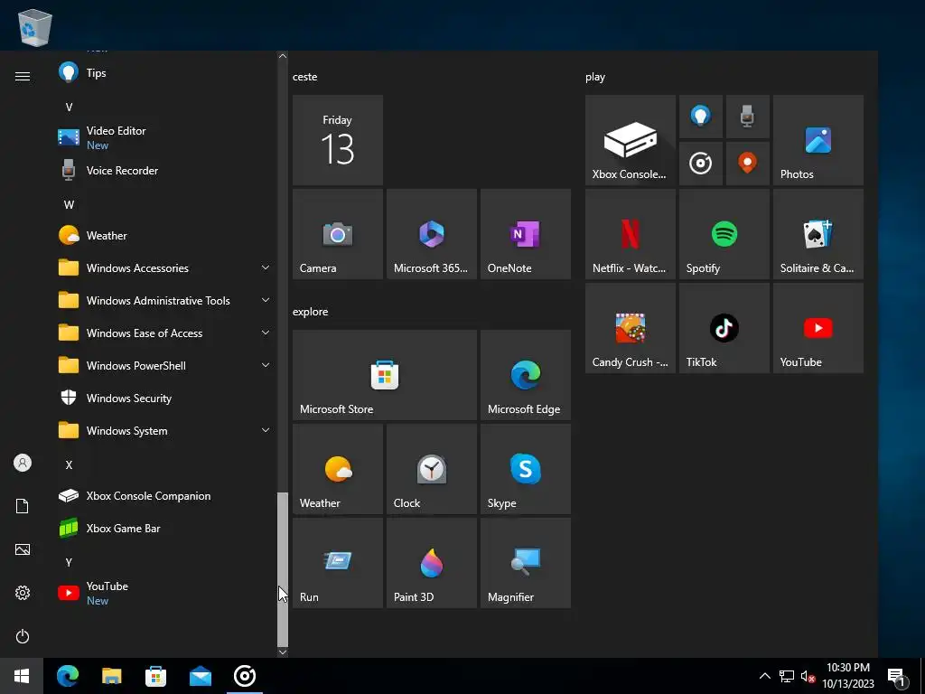This screenshot has height=694, width=925.
Task: Click the app list scroll up arrow
Action: pos(283,56)
